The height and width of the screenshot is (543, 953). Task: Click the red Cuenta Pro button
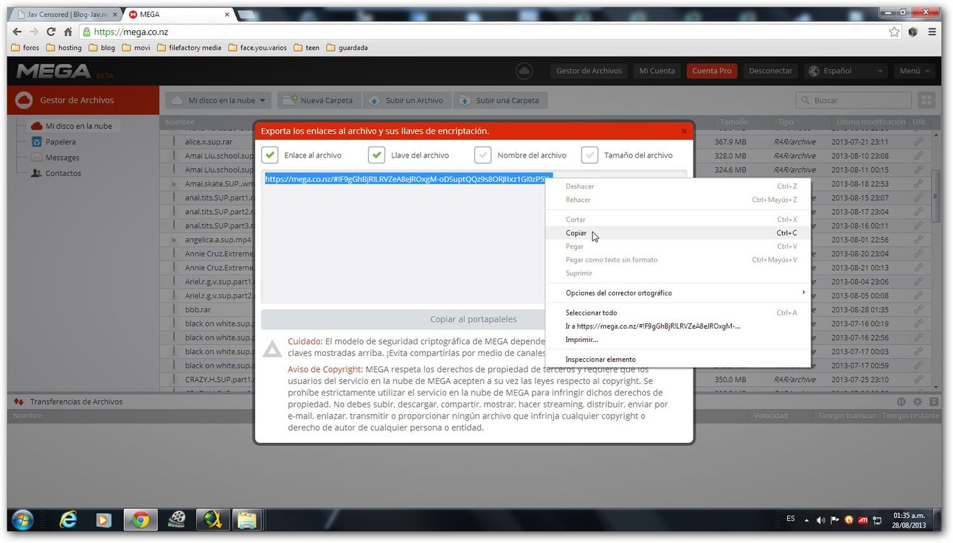pos(712,71)
